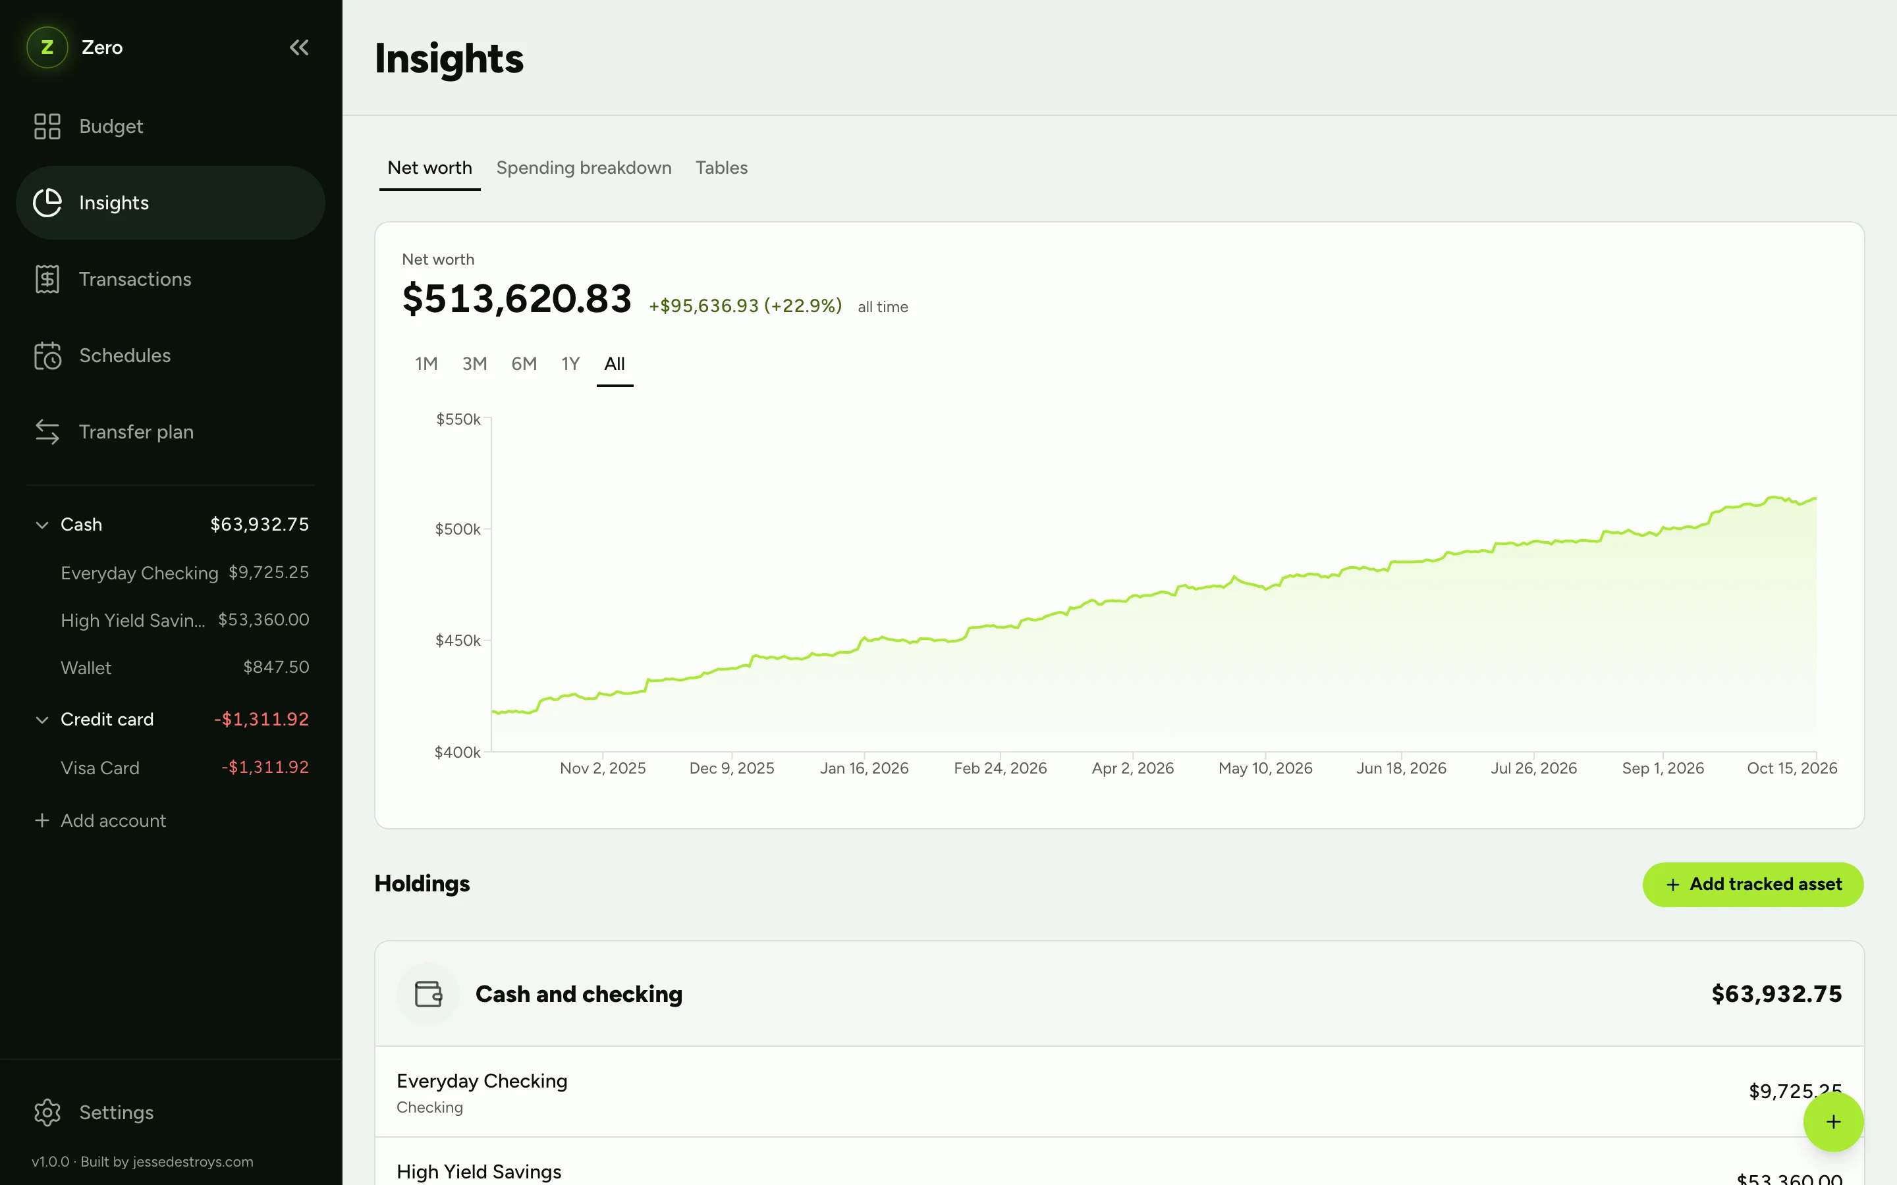1897x1185 pixels.
Task: Open the jessedestroys.com footer link
Action: pos(193,1161)
